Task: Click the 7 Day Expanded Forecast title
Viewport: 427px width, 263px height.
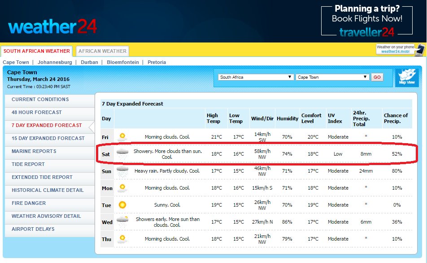Action: [132, 104]
